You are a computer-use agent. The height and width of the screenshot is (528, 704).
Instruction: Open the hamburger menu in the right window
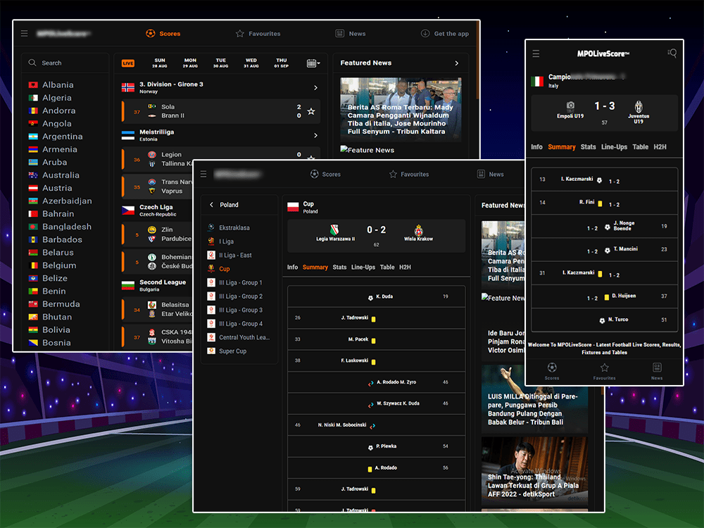(536, 53)
